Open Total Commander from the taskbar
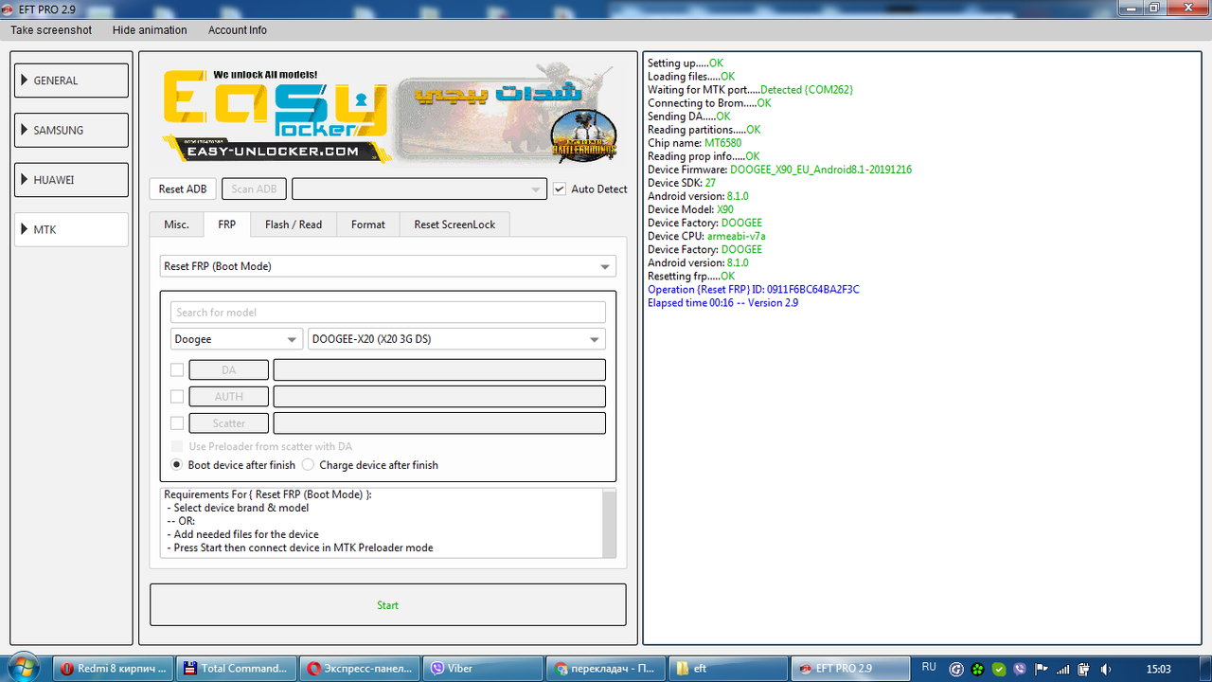1212x682 pixels. [x=238, y=668]
